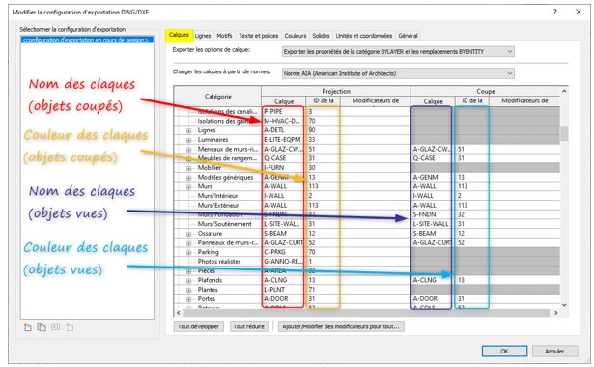Image resolution: width=594 pixels, height=367 pixels.
Task: Expand the Lignes category row
Action: 188,130
